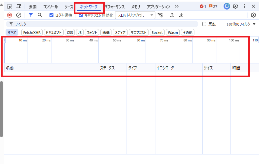Click scrollbar up arrow at left edge

2,5
